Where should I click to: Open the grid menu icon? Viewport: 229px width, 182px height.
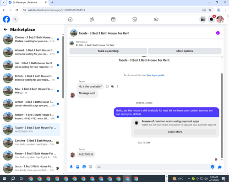(203, 19)
